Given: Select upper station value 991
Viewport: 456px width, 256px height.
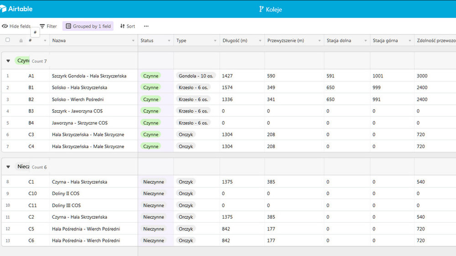Looking at the screenshot, I should [x=377, y=99].
